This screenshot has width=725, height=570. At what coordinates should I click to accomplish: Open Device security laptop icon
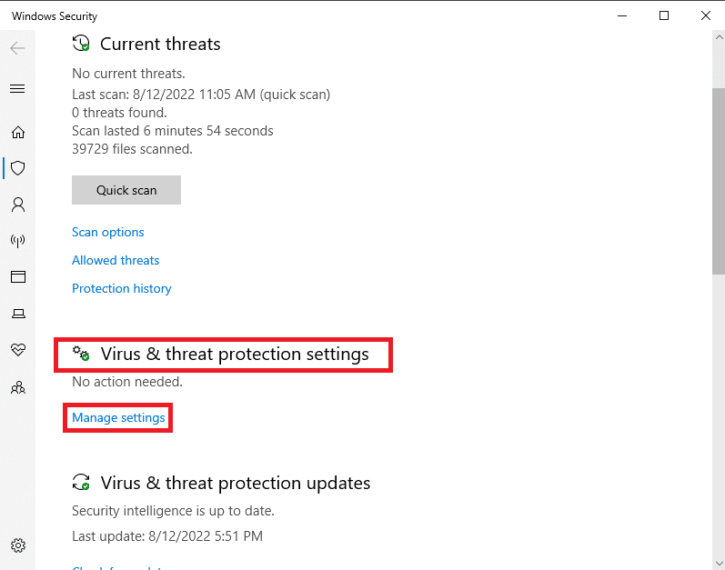18,314
